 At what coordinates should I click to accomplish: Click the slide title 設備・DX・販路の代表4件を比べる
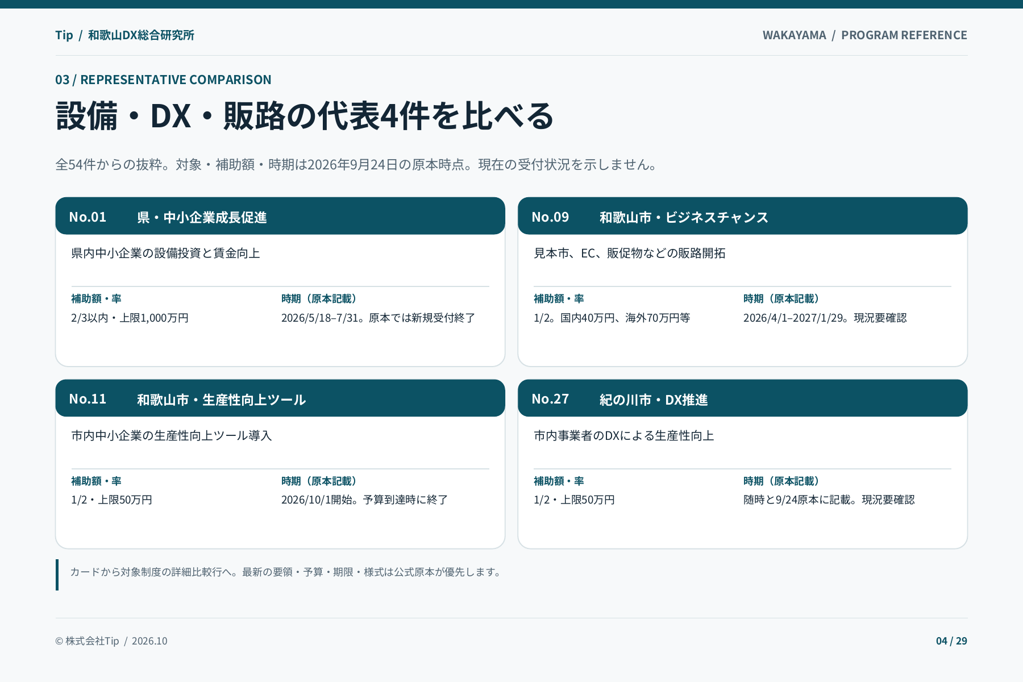305,116
